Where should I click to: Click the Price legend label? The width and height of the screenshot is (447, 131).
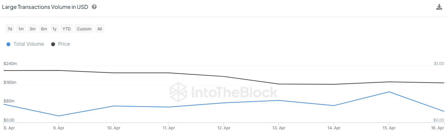(x=64, y=44)
